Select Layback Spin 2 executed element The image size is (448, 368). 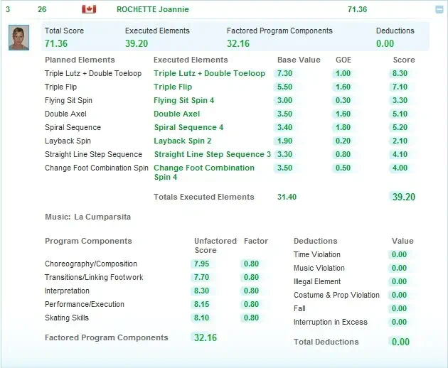point(183,141)
